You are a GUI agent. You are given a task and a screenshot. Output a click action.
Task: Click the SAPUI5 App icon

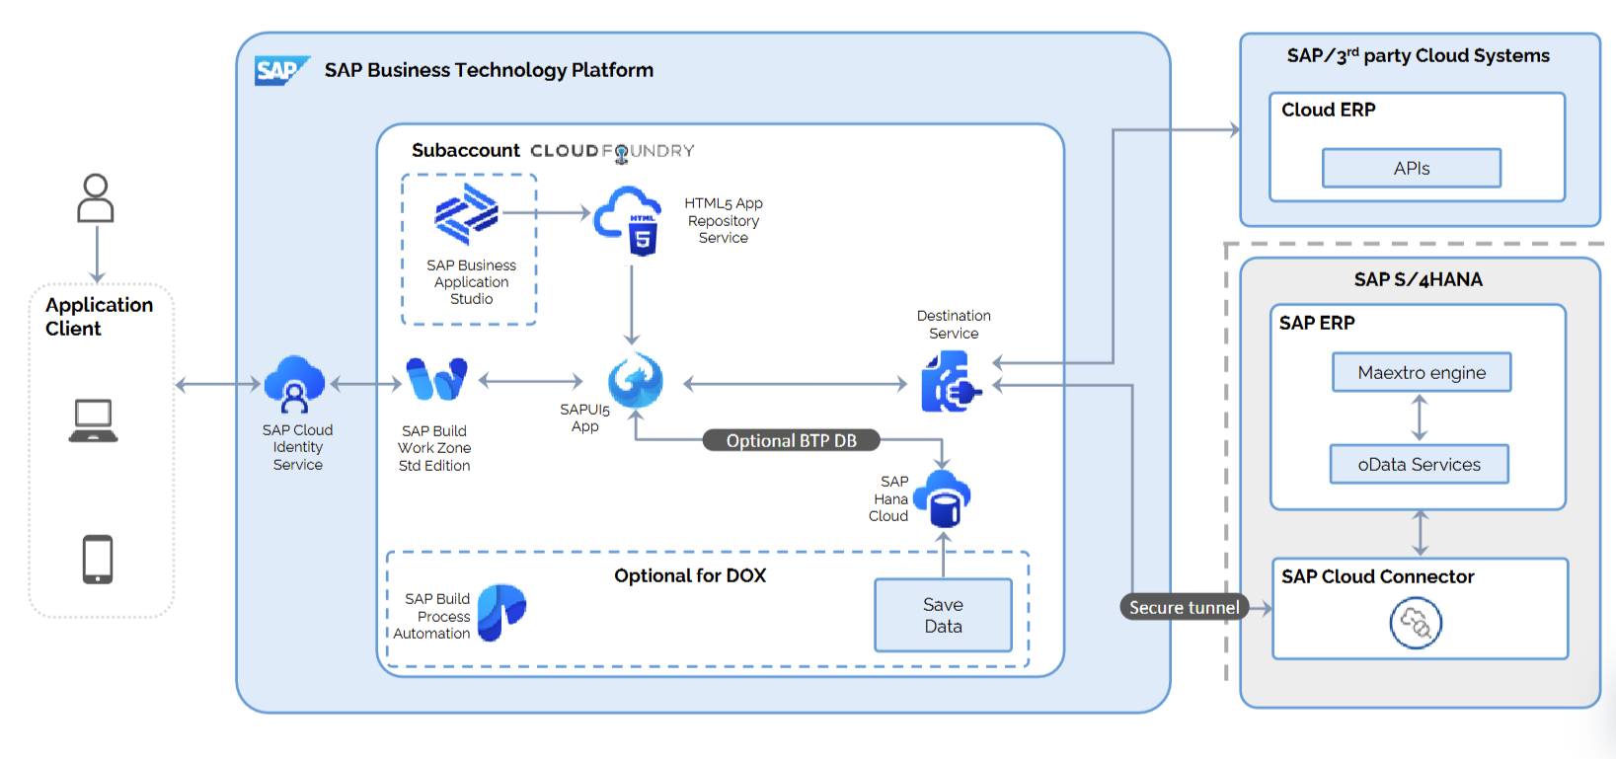(635, 380)
